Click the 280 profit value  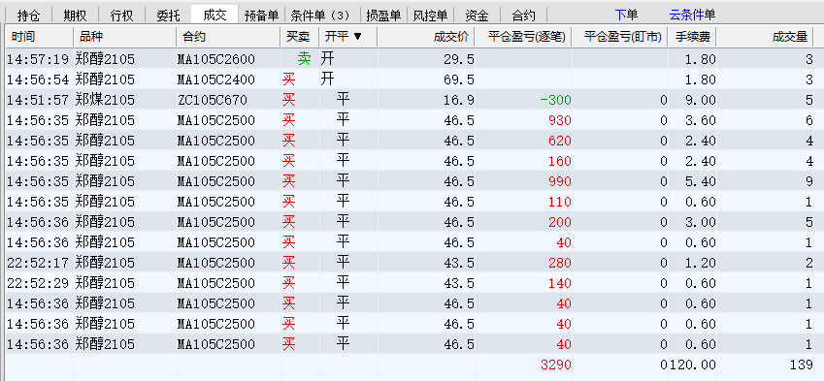click(x=559, y=263)
